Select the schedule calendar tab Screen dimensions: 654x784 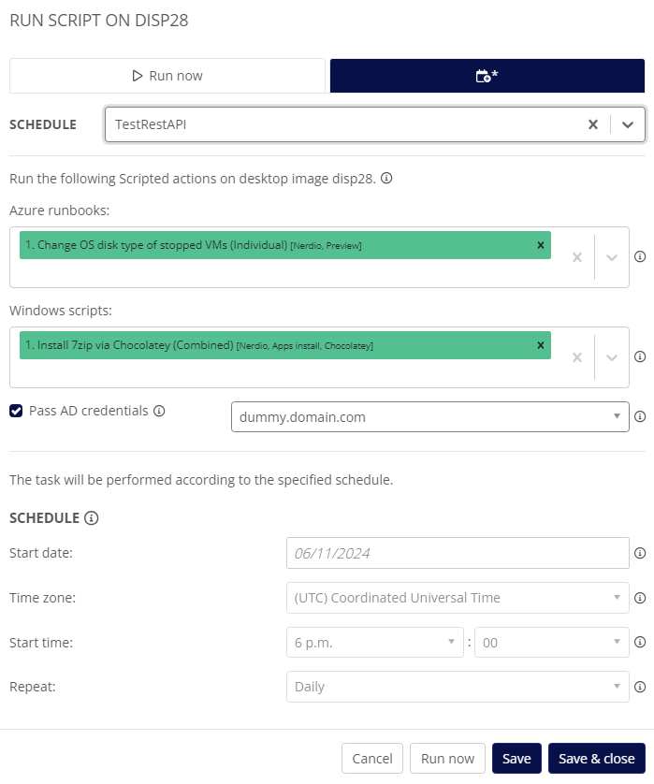tap(487, 76)
